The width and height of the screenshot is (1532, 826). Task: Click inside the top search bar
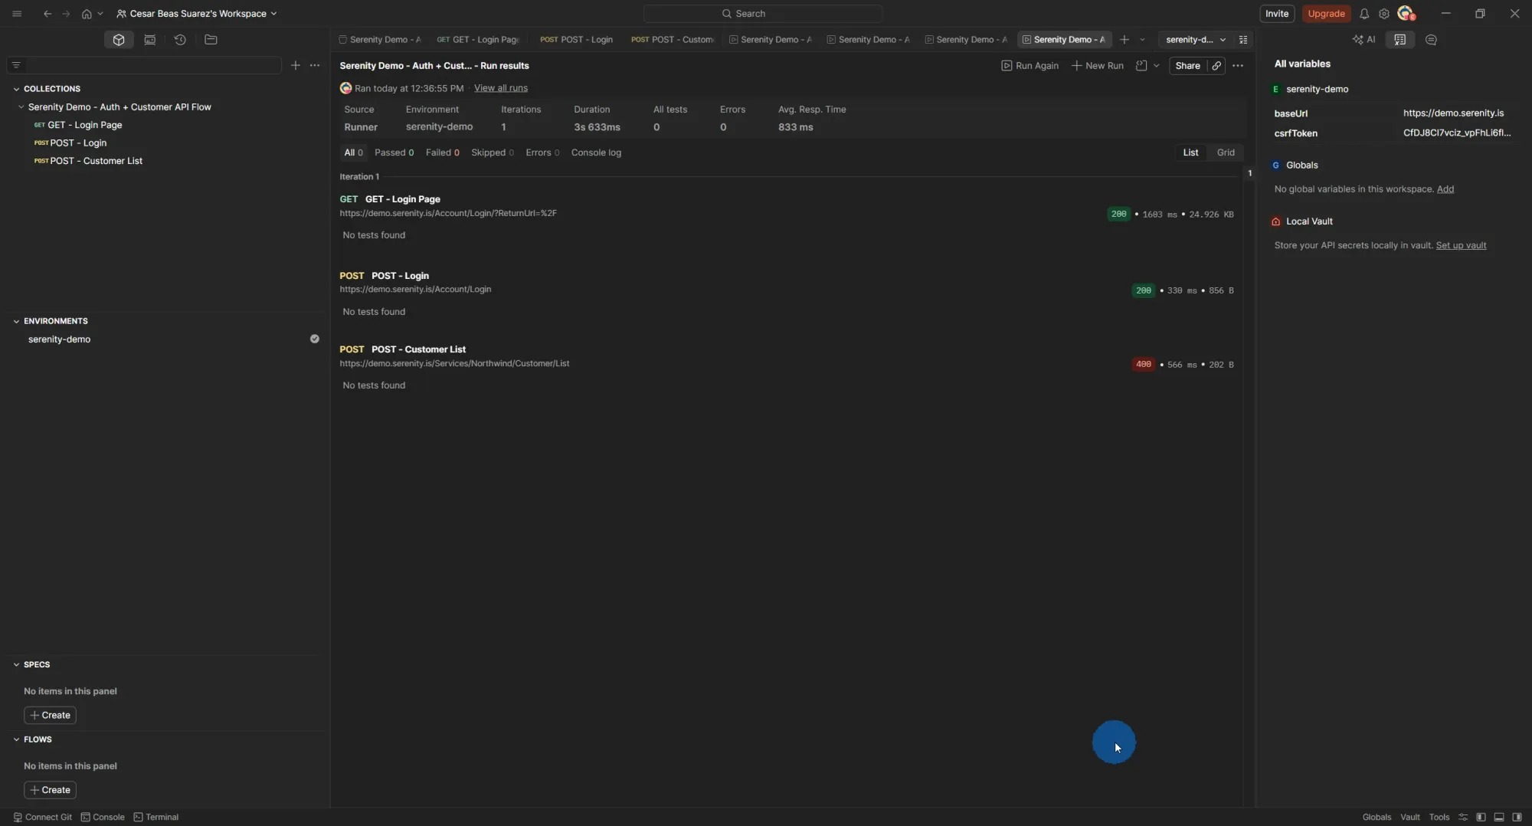pyautogui.click(x=761, y=13)
